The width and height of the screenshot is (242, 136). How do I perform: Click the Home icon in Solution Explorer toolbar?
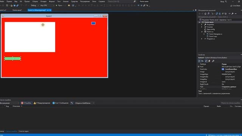(x=205, y=14)
